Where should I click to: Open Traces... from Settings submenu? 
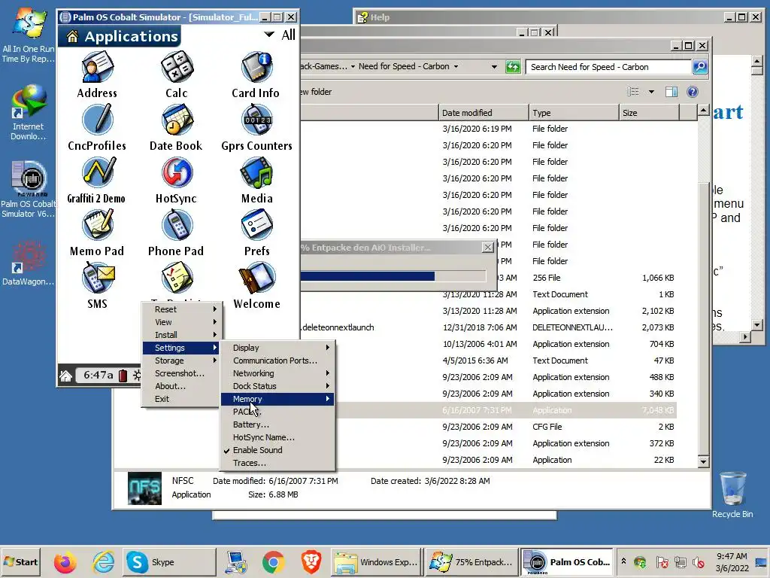click(277, 463)
